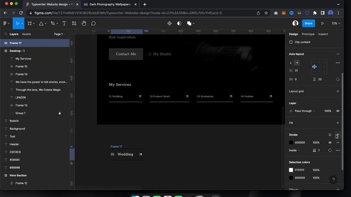Switch to Design tab
The image size is (351, 197).
pyautogui.click(x=293, y=34)
